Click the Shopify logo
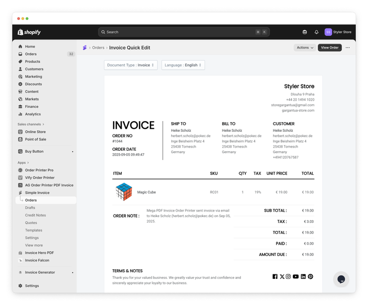This screenshot has height=305, width=368. 29,32
